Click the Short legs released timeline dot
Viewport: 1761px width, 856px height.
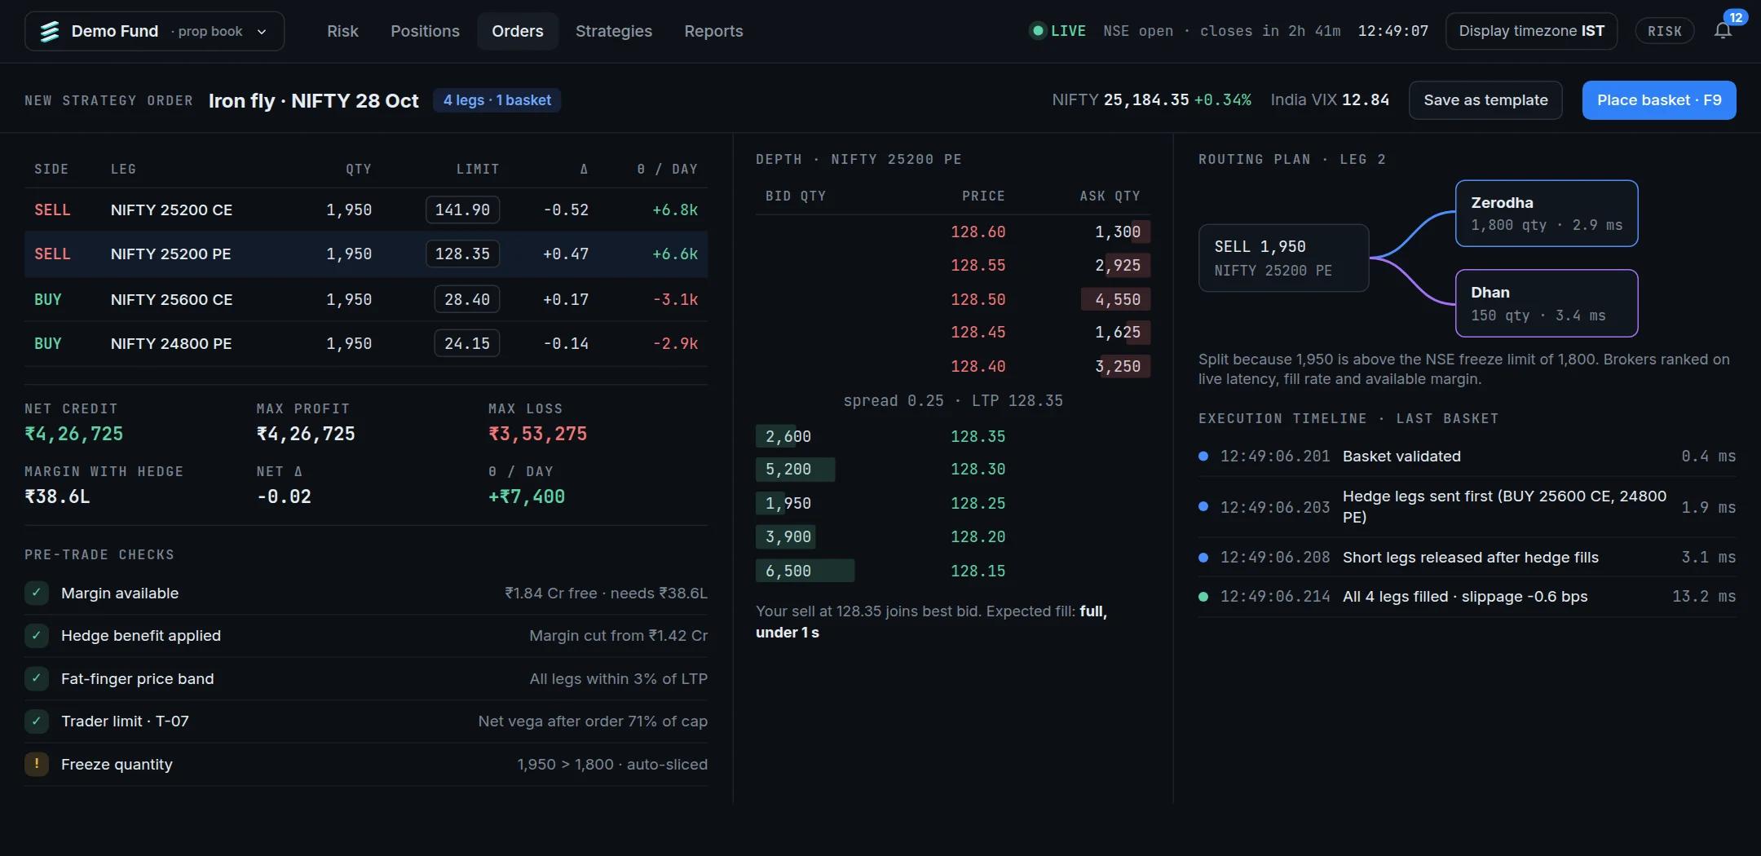pyautogui.click(x=1203, y=558)
